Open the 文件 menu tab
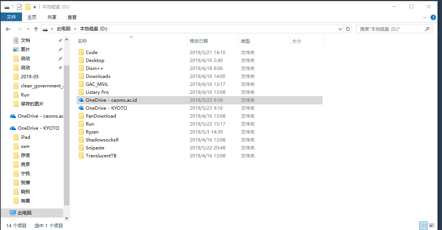This screenshot has height=230, width=442. [11, 17]
